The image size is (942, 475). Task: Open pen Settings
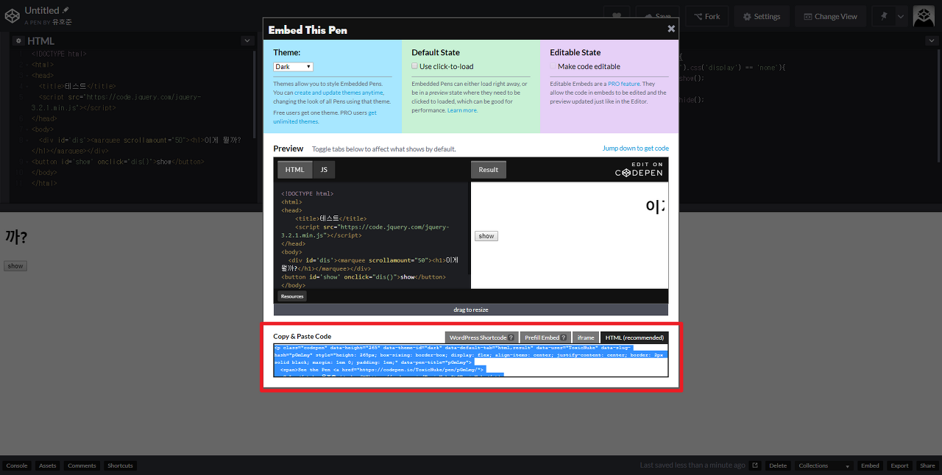[762, 16]
